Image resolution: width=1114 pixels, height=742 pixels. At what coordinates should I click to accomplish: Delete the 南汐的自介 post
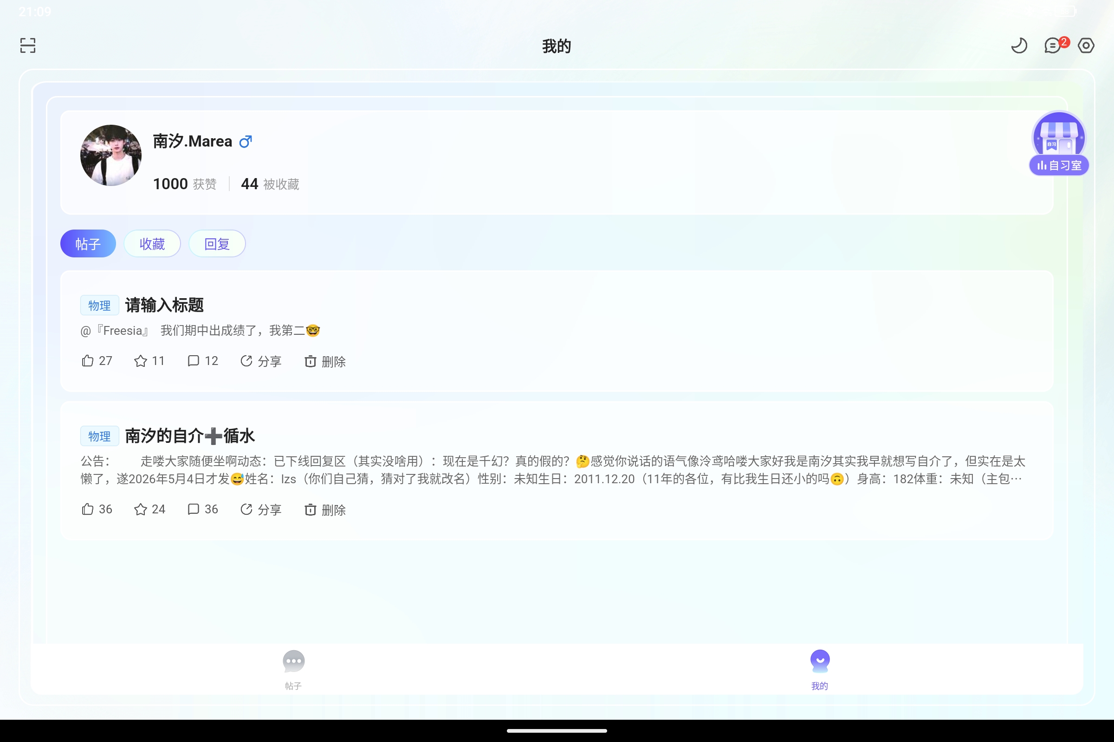[325, 509]
